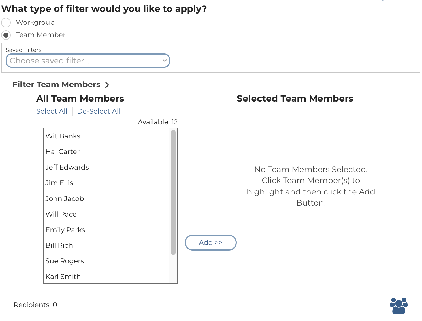Select Emily Parks from the list
Screen dimensions: 422x321
[x=65, y=230]
